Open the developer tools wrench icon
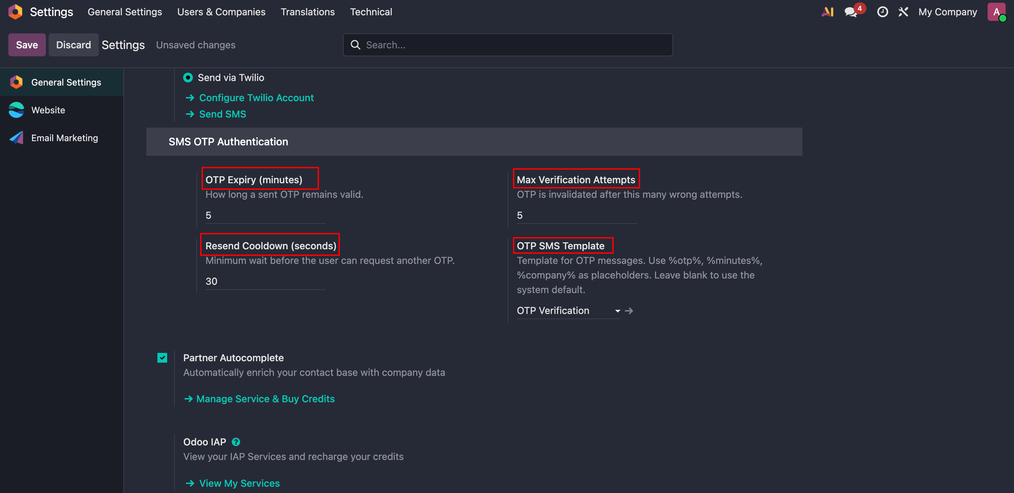The height and width of the screenshot is (493, 1014). coord(903,12)
